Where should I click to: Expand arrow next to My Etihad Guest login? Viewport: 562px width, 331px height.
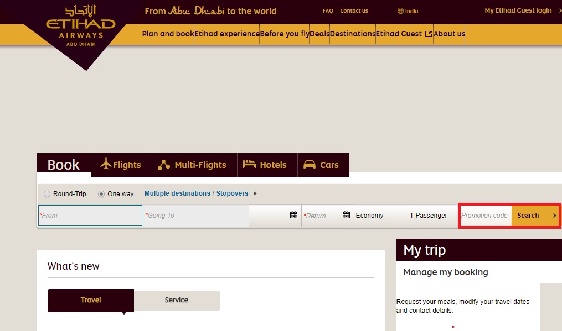pyautogui.click(x=560, y=10)
